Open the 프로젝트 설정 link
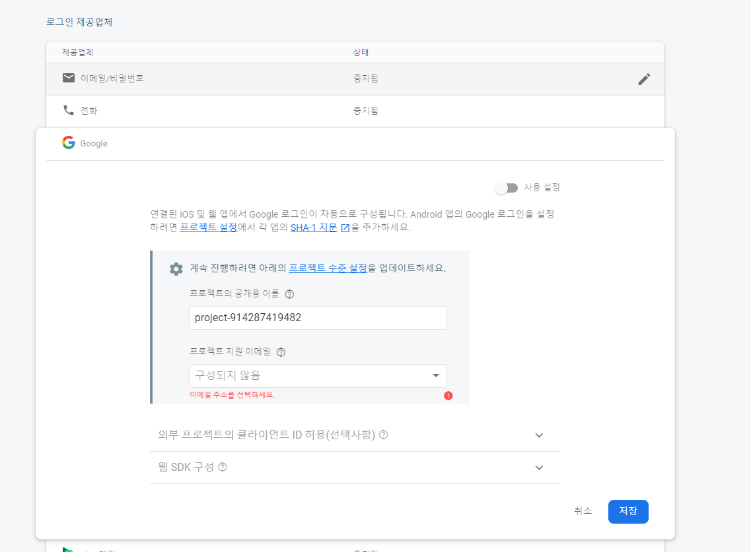The image size is (751, 552). [208, 228]
